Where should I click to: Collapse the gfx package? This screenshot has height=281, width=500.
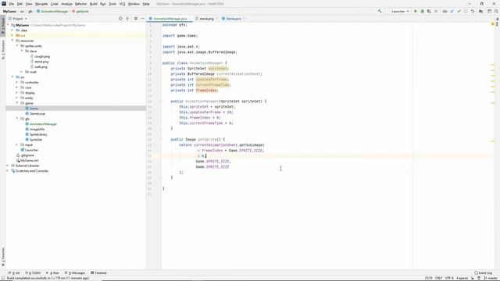tap(17, 119)
